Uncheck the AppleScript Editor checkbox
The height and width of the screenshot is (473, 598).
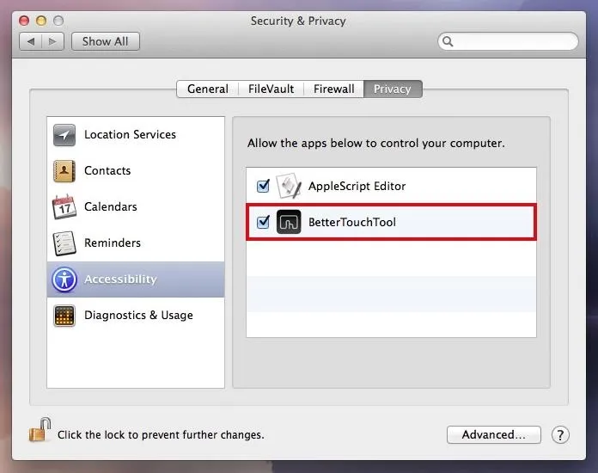pyautogui.click(x=263, y=186)
